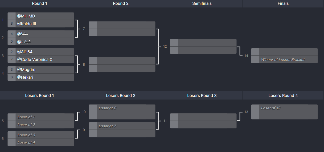This screenshot has width=324, height=152.
Task: Open the Winner of Losers Bracket slot
Action: pyautogui.click(x=284, y=60)
